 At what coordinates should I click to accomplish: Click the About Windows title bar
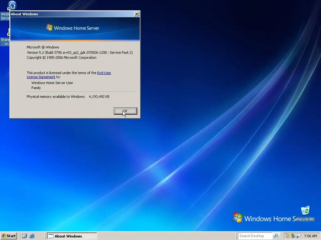tap(72, 14)
